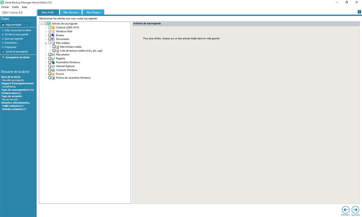Tick the Polices de caractères Windows checkbox
This screenshot has height=217, width=362.
click(50, 78)
